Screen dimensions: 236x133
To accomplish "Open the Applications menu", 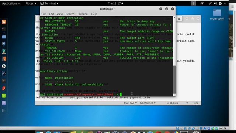I will pos(11,3).
